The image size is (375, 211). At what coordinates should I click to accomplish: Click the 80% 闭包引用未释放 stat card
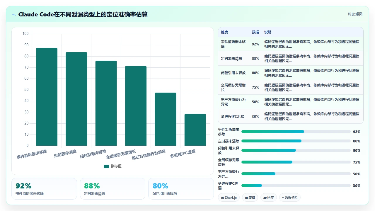181,189
